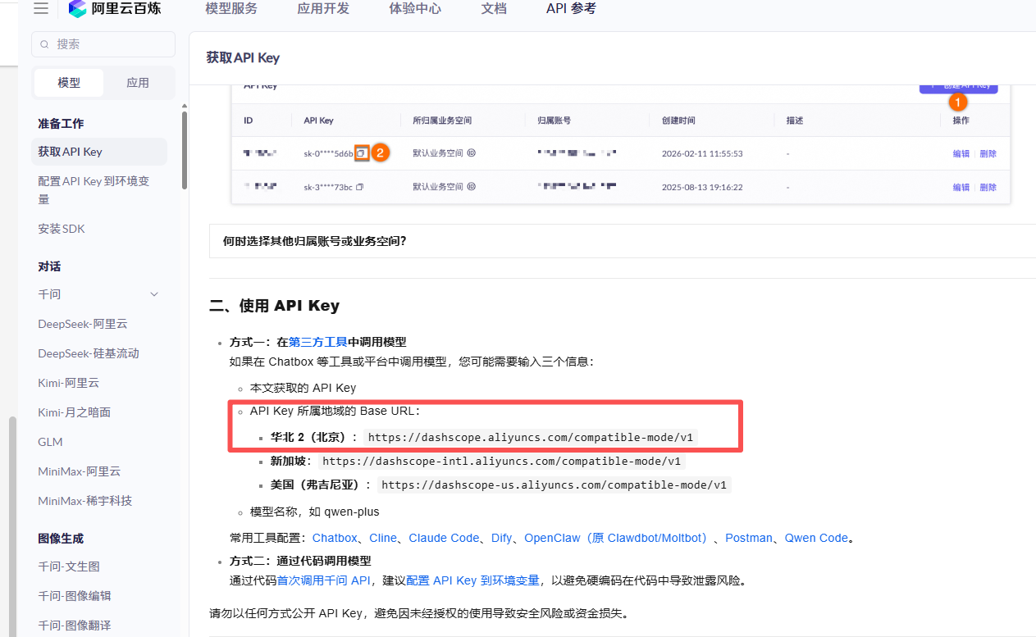Expand 何时选择其他归属账号或业务空间? section
Image resolution: width=1036 pixels, height=637 pixels.
[315, 242]
